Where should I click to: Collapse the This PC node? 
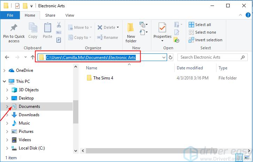pyautogui.click(x=5, y=82)
